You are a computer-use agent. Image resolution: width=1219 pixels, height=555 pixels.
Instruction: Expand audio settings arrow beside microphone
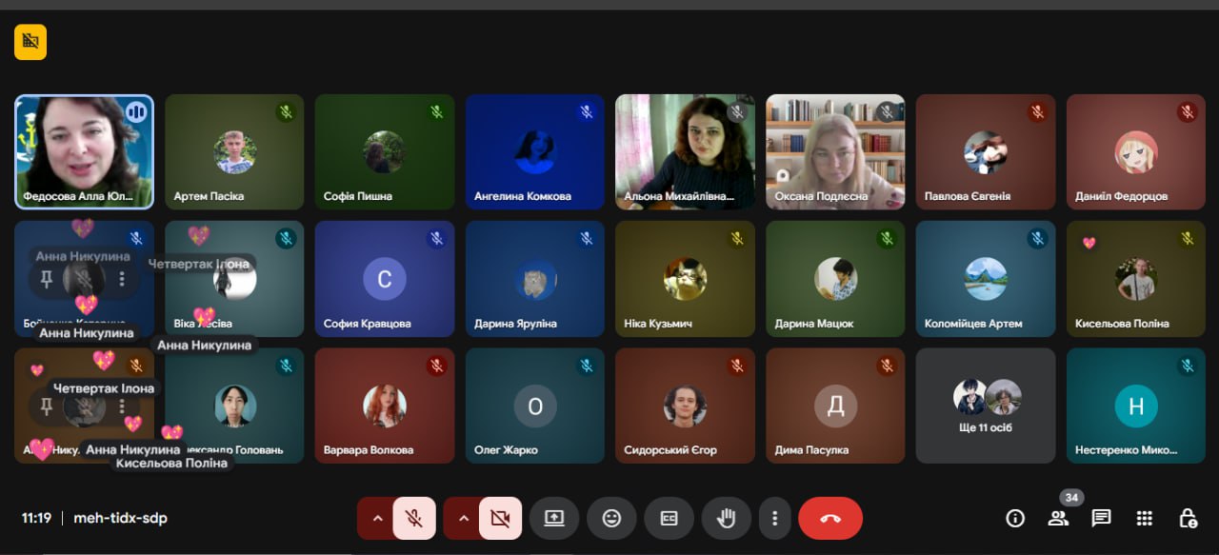377,519
